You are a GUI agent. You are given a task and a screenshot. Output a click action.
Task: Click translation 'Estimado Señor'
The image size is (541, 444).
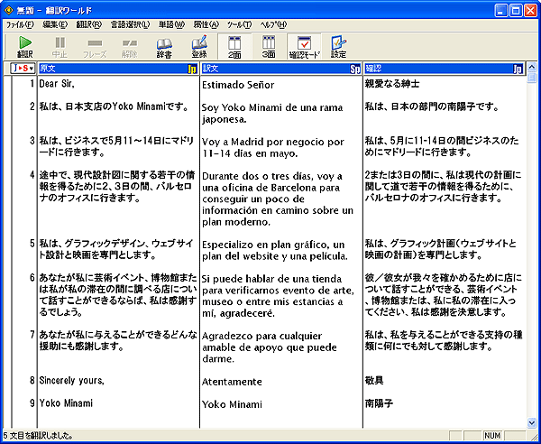(x=238, y=85)
